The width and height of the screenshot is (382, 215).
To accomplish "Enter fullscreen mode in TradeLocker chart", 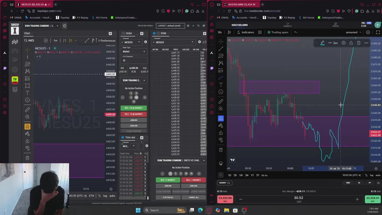I will pos(378,32).
